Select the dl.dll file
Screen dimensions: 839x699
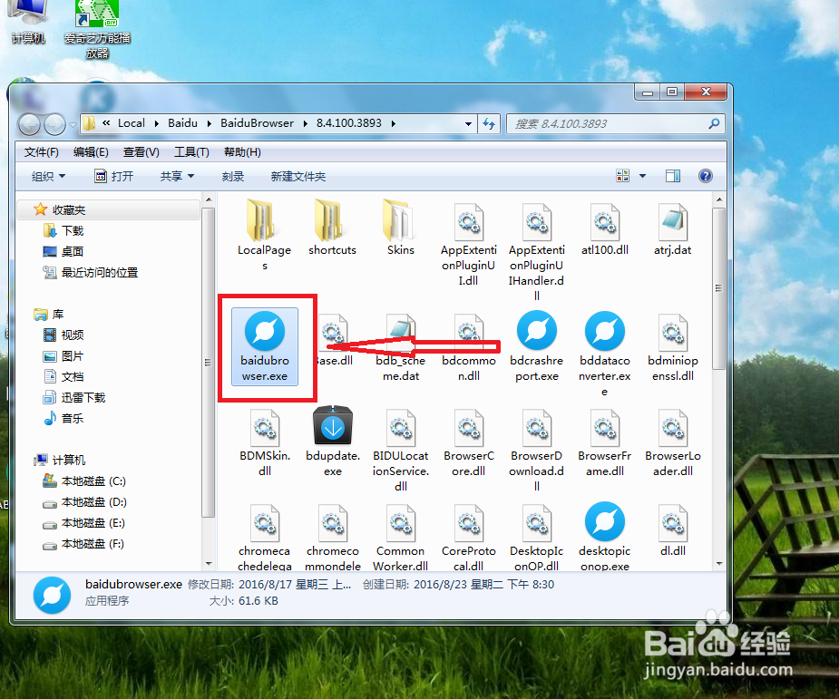coord(673,529)
